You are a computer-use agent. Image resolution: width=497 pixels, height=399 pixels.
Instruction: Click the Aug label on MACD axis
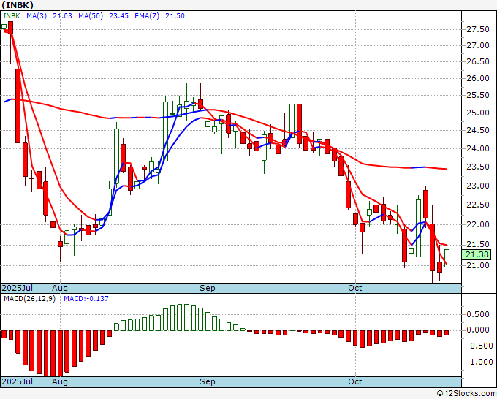pyautogui.click(x=60, y=381)
